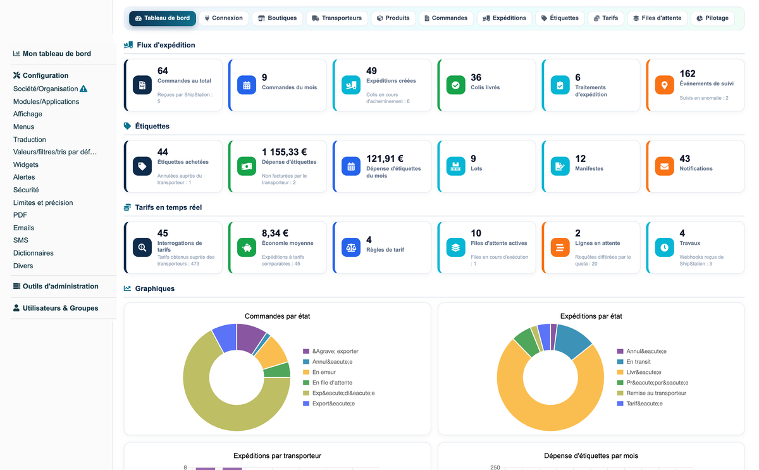Open the Files d'attente tab
This screenshot has width=759, height=470.
tap(657, 18)
